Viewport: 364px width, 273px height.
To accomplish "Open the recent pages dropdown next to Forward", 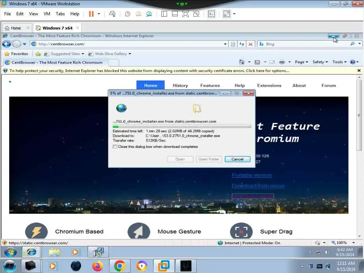I will tap(25, 44).
